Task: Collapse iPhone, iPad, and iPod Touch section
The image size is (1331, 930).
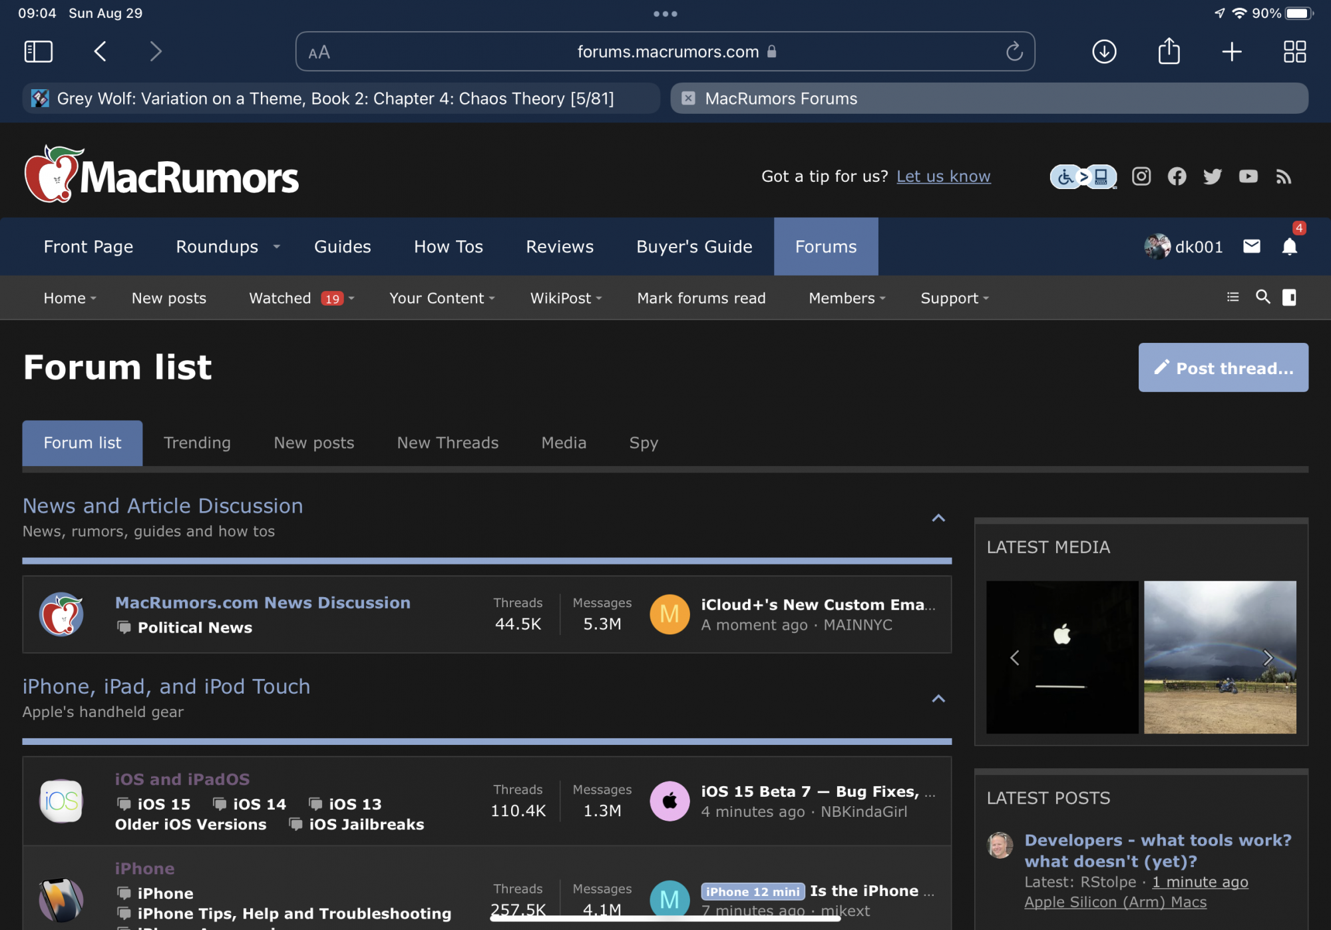Action: click(938, 699)
